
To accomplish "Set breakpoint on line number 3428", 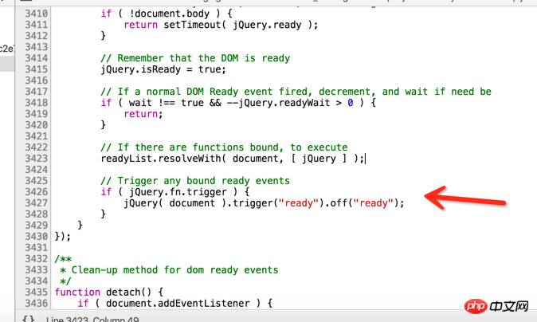I will (37, 214).
